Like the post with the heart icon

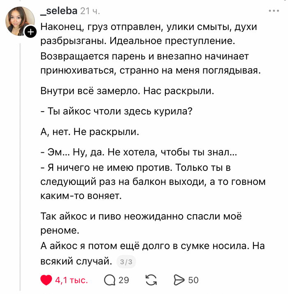click(x=47, y=280)
